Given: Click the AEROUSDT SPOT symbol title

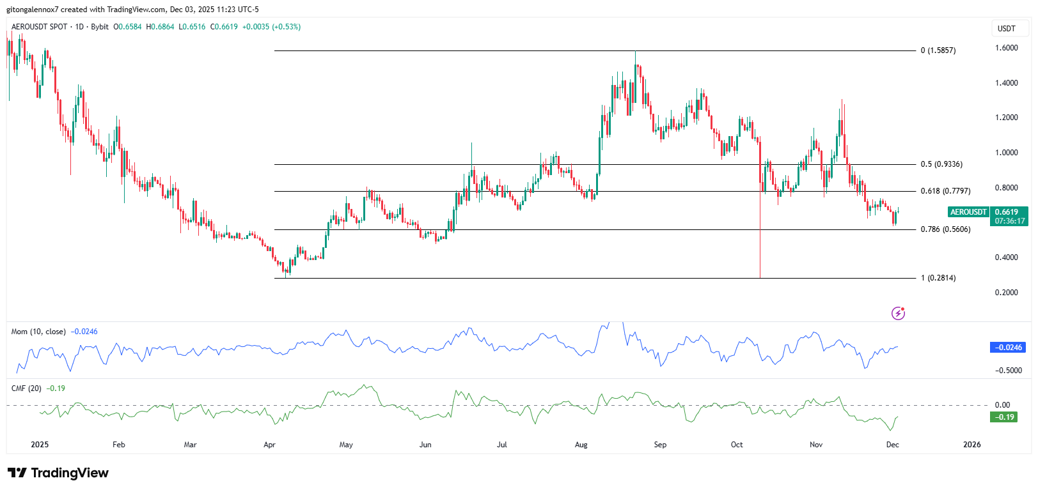Looking at the screenshot, I should [x=39, y=27].
